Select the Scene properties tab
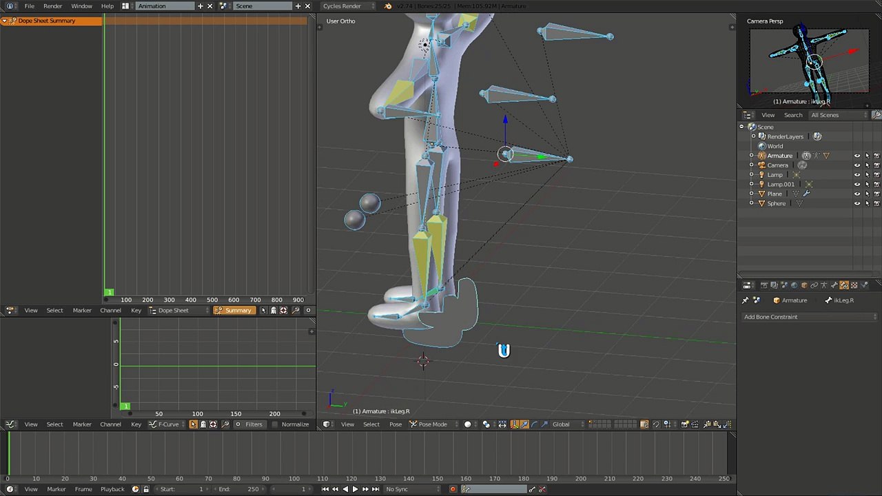This screenshot has height=496, width=882. (784, 285)
